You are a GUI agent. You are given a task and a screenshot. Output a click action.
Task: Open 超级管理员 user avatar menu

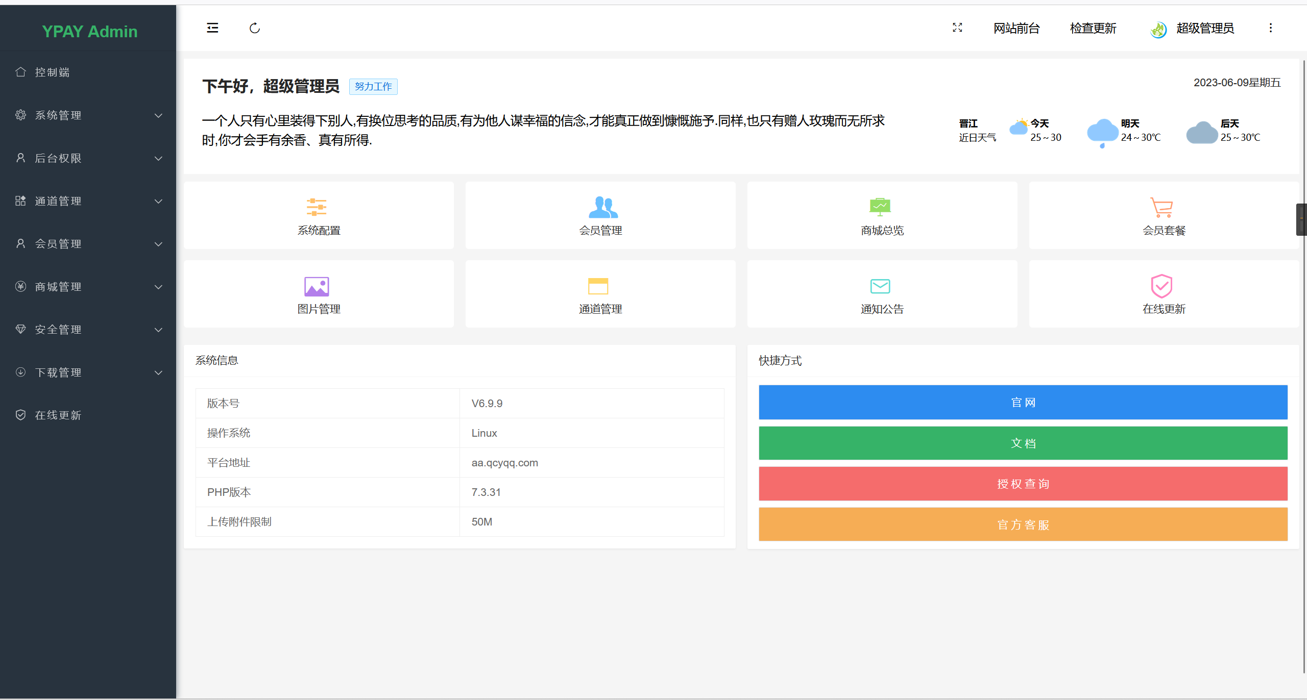1192,29
